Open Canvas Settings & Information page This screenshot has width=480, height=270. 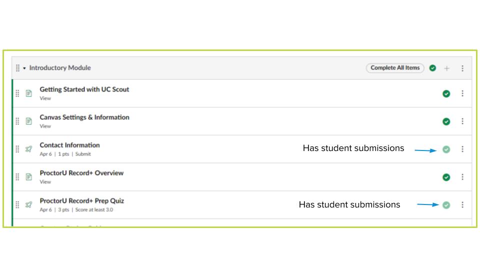pyautogui.click(x=84, y=117)
